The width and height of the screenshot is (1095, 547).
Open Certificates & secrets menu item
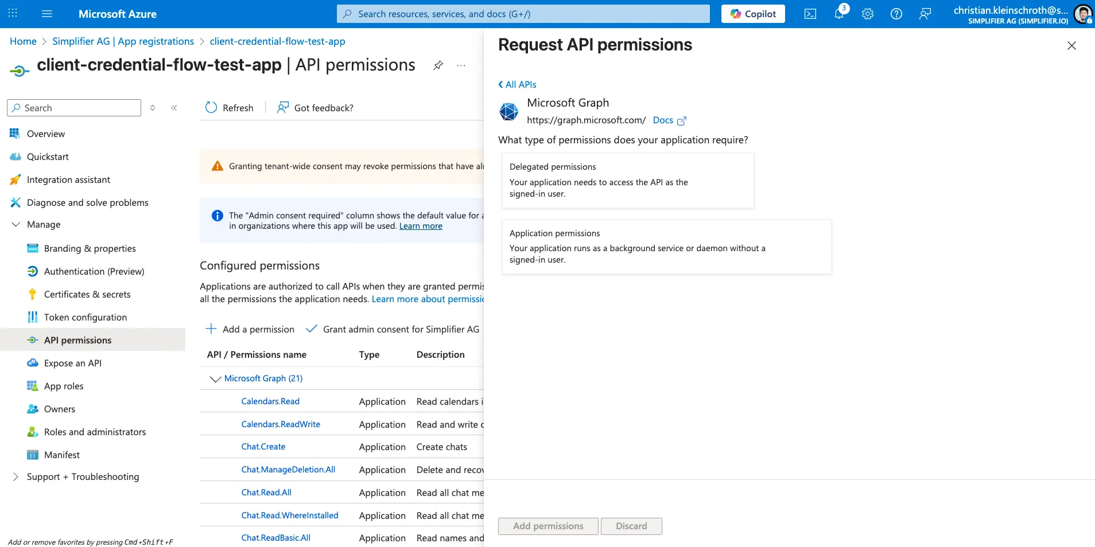[x=87, y=294]
